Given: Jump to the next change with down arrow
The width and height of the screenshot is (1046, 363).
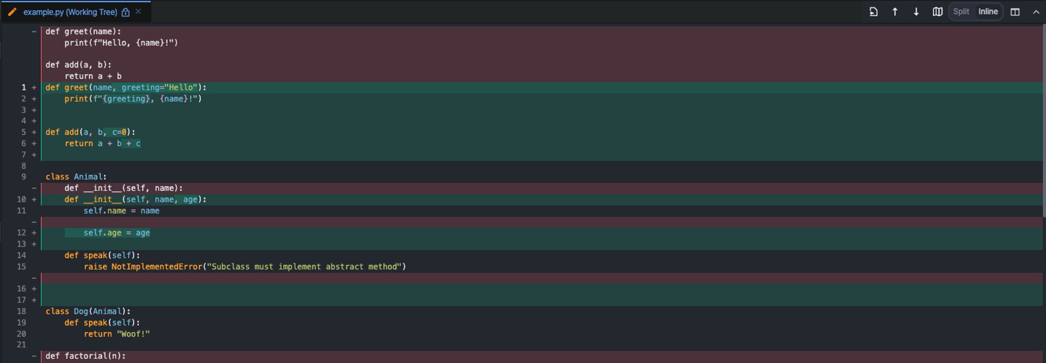Looking at the screenshot, I should pyautogui.click(x=916, y=12).
